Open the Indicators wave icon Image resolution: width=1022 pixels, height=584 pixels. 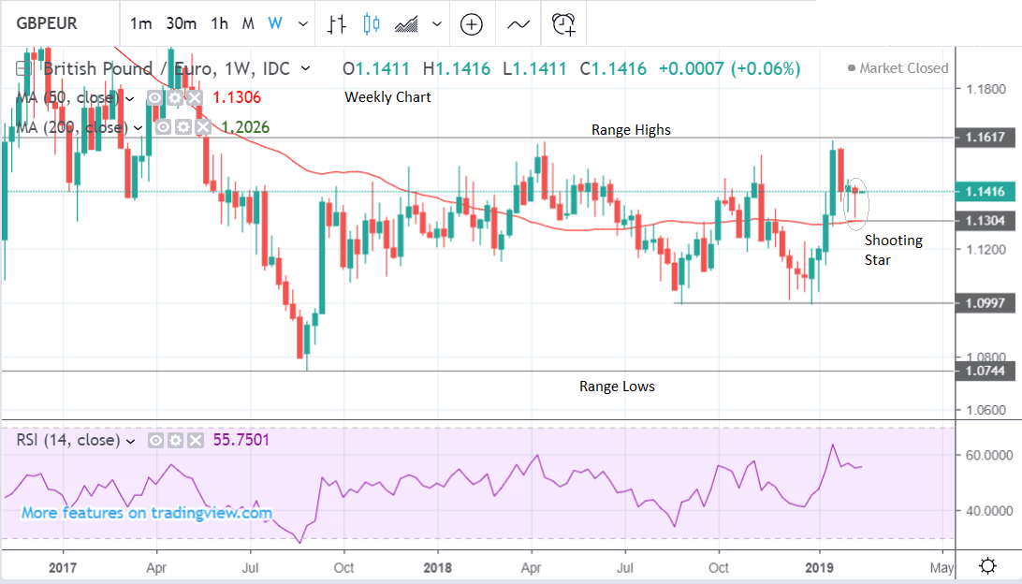tap(518, 24)
